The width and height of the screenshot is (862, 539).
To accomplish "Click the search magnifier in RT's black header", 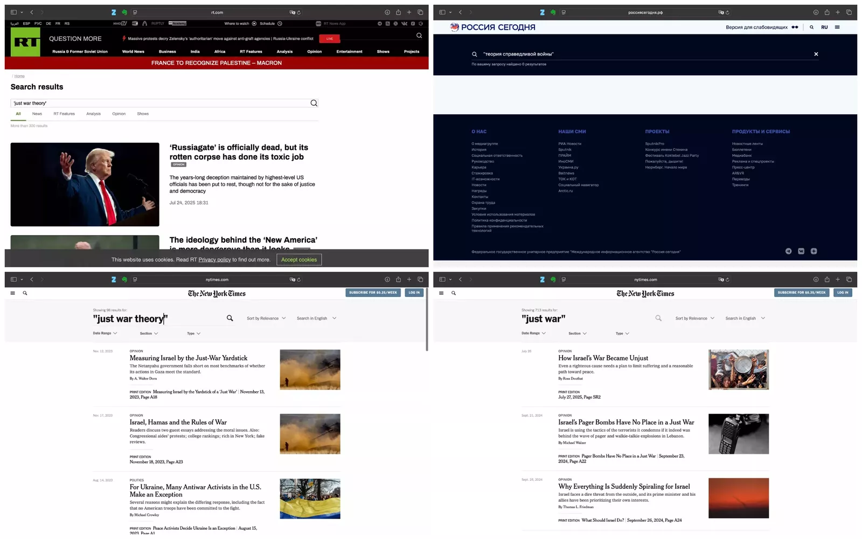I will [x=419, y=36].
